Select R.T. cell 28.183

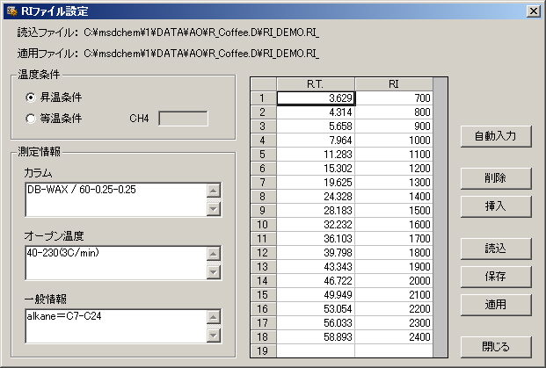[316, 211]
